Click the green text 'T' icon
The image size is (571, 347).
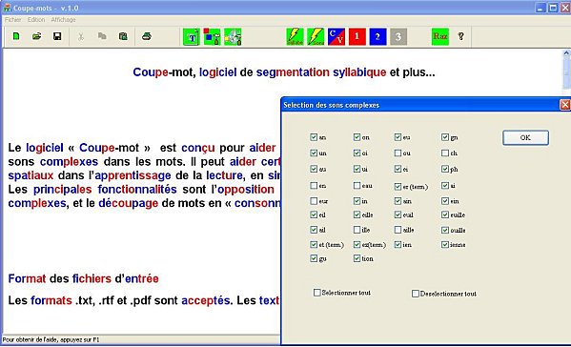[x=192, y=37]
